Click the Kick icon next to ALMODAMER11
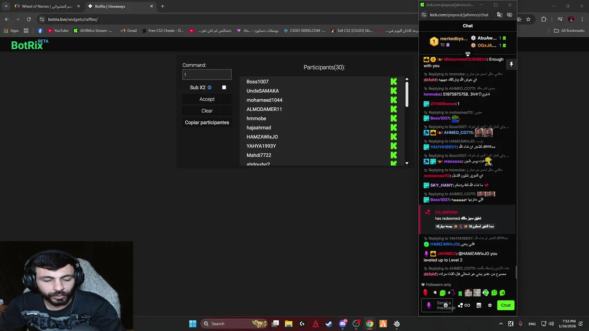The height and width of the screenshot is (331, 589). point(393,109)
